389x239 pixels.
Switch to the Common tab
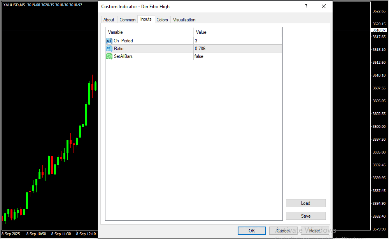128,20
